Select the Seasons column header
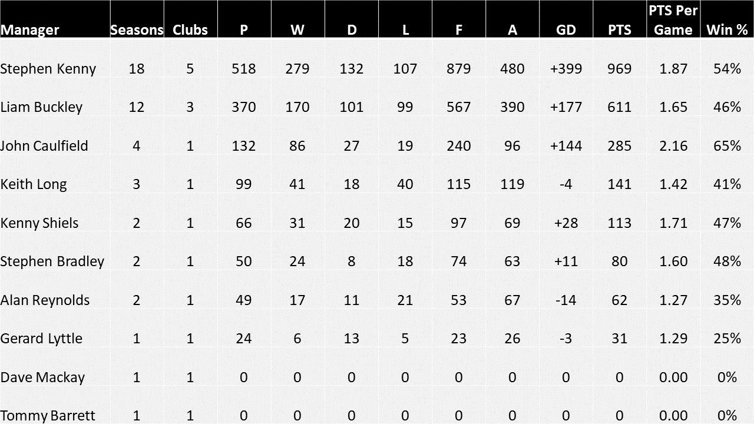The width and height of the screenshot is (754, 424). point(137,29)
